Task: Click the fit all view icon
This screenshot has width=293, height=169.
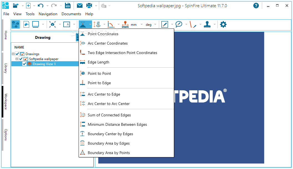Action: pos(52,24)
